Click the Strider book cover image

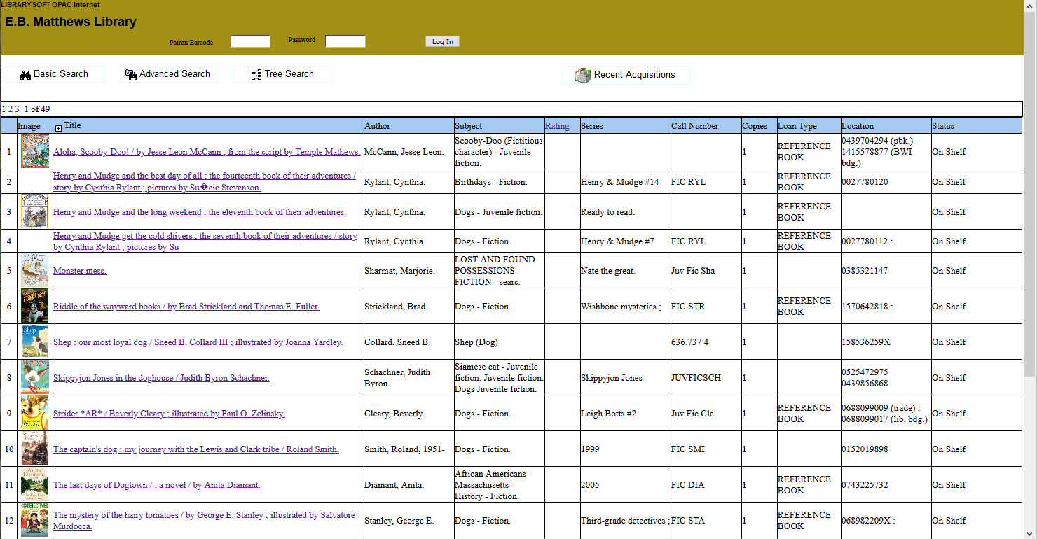pyautogui.click(x=35, y=413)
